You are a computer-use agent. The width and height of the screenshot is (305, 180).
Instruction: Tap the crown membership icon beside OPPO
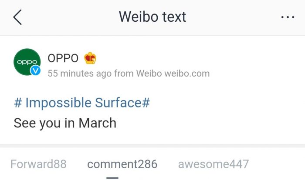coord(90,58)
